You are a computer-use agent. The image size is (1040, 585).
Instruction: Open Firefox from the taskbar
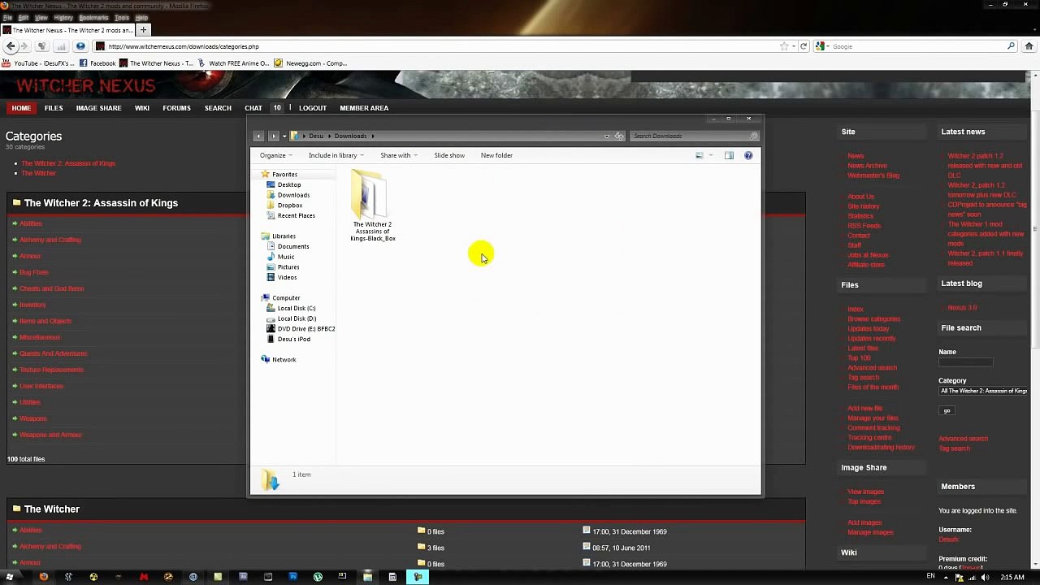[44, 577]
